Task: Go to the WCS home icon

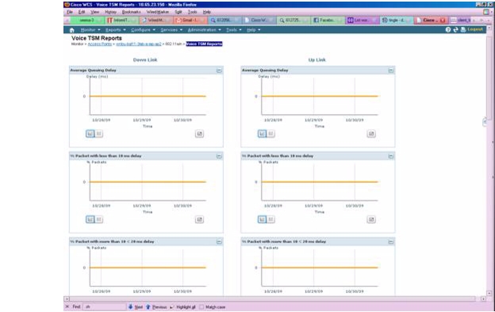Action: (72, 30)
